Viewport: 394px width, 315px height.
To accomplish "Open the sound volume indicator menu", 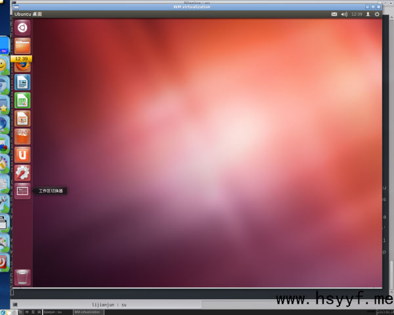I will click(343, 14).
